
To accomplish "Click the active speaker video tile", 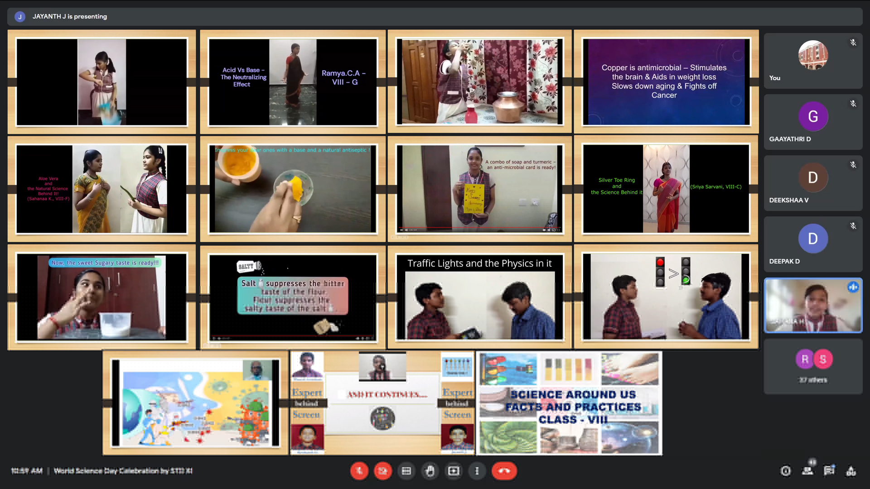I will pos(813,305).
